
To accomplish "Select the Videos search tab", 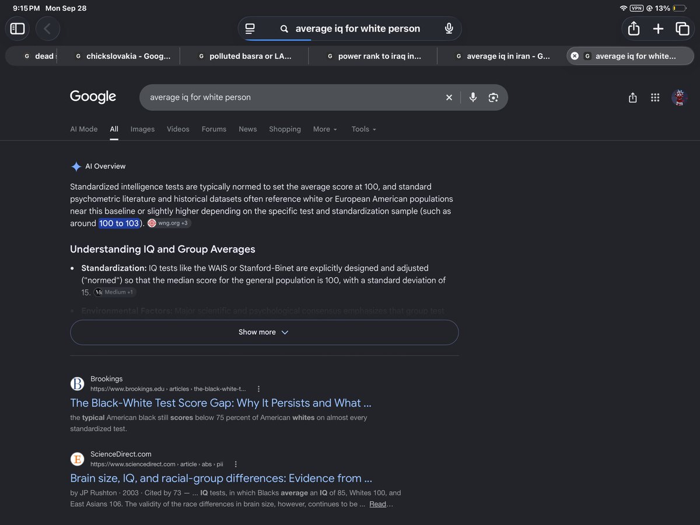I will tap(178, 129).
